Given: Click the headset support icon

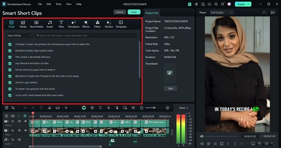Looking at the screenshot, I should [x=216, y=4].
